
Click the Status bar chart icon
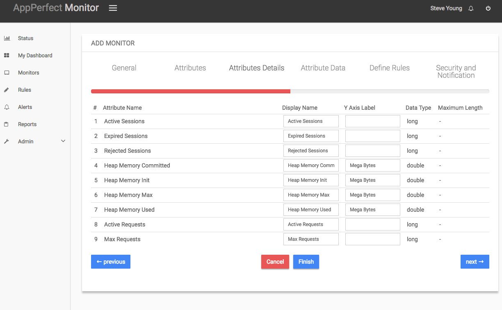[7, 38]
